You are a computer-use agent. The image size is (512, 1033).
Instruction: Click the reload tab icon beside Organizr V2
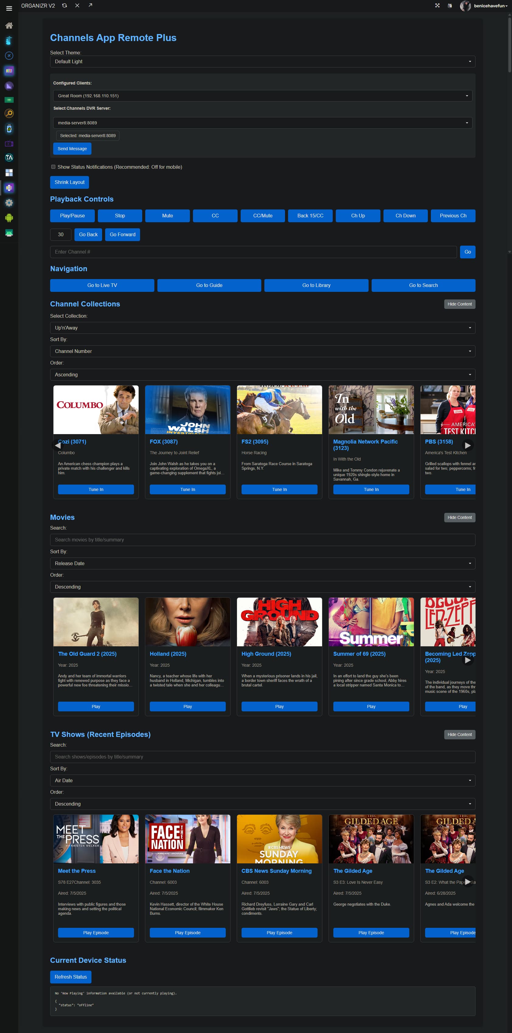(x=64, y=5)
